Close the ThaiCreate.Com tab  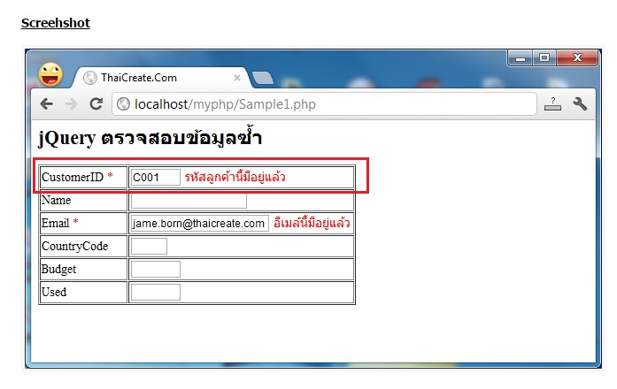[237, 78]
